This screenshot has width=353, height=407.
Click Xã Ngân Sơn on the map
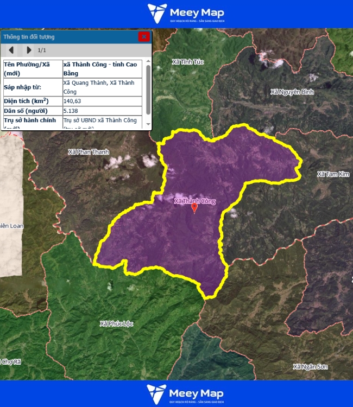pyautogui.click(x=310, y=367)
